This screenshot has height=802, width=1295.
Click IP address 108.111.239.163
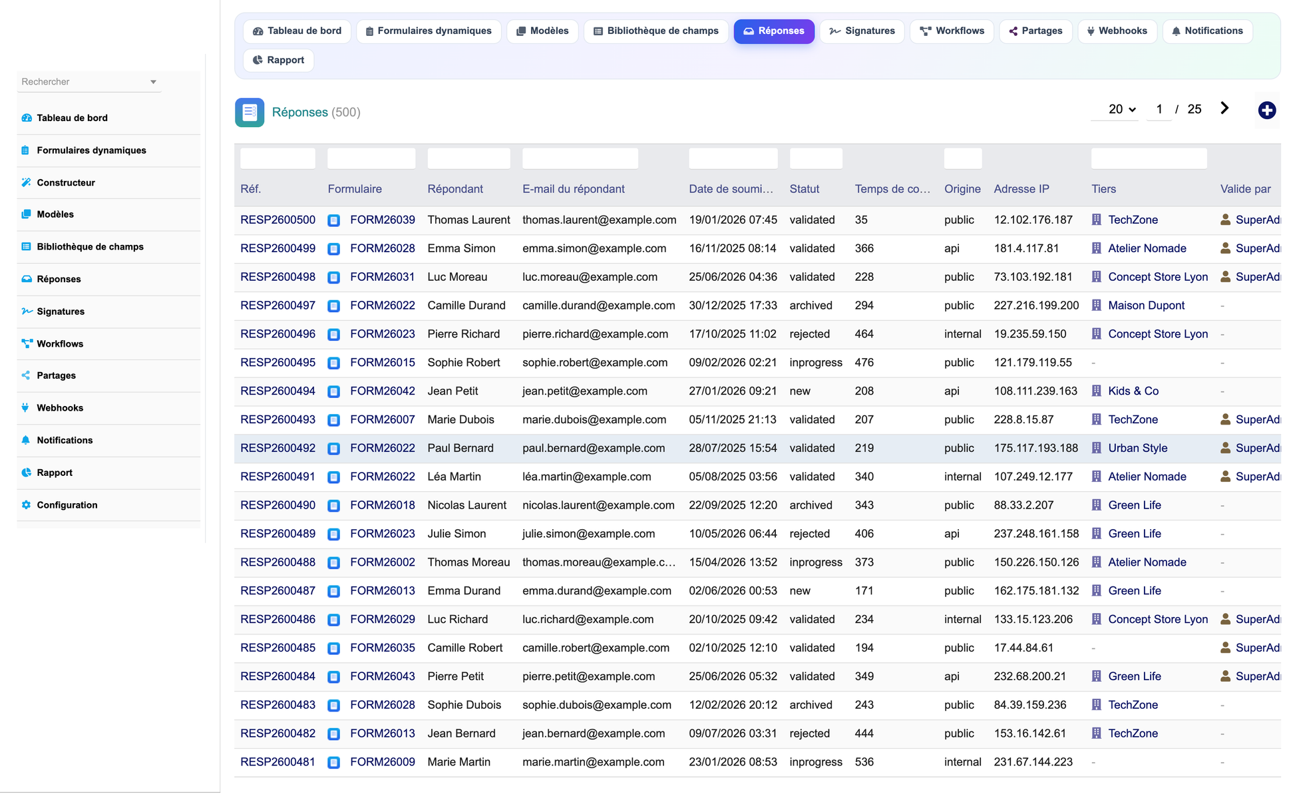pos(1035,391)
